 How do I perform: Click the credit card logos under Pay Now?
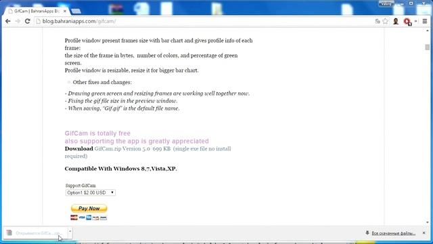click(x=89, y=218)
